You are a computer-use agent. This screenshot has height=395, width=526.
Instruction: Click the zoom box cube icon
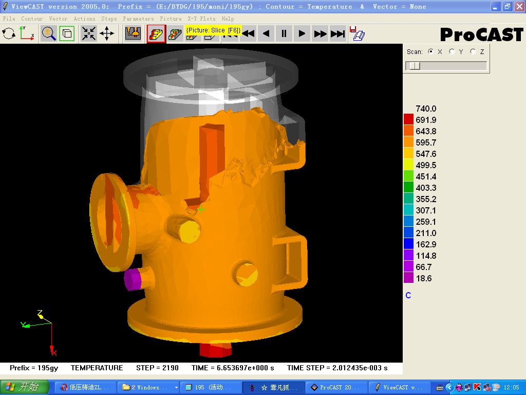pyautogui.click(x=67, y=33)
